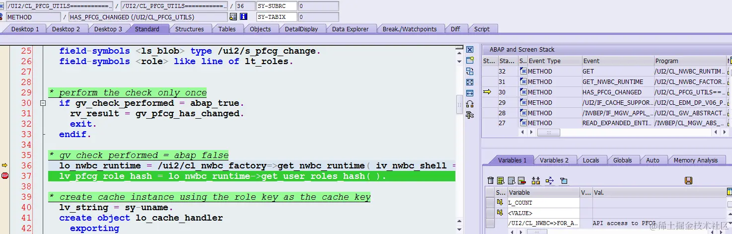Click the trash icon in Variables toolbar

pyautogui.click(x=491, y=180)
